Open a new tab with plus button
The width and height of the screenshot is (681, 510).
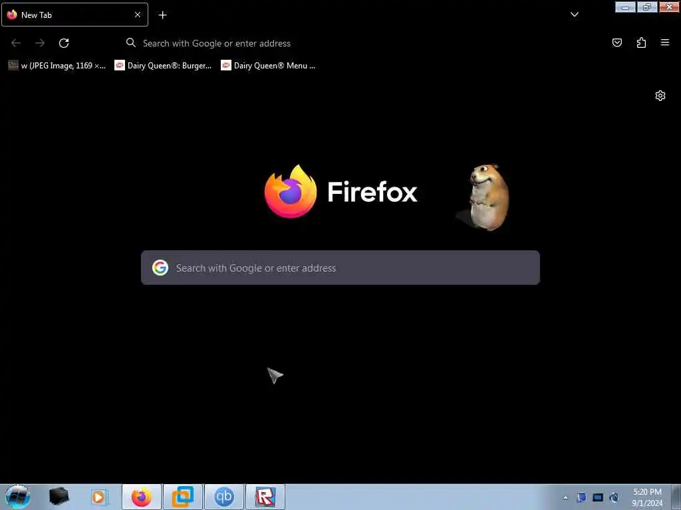[162, 15]
